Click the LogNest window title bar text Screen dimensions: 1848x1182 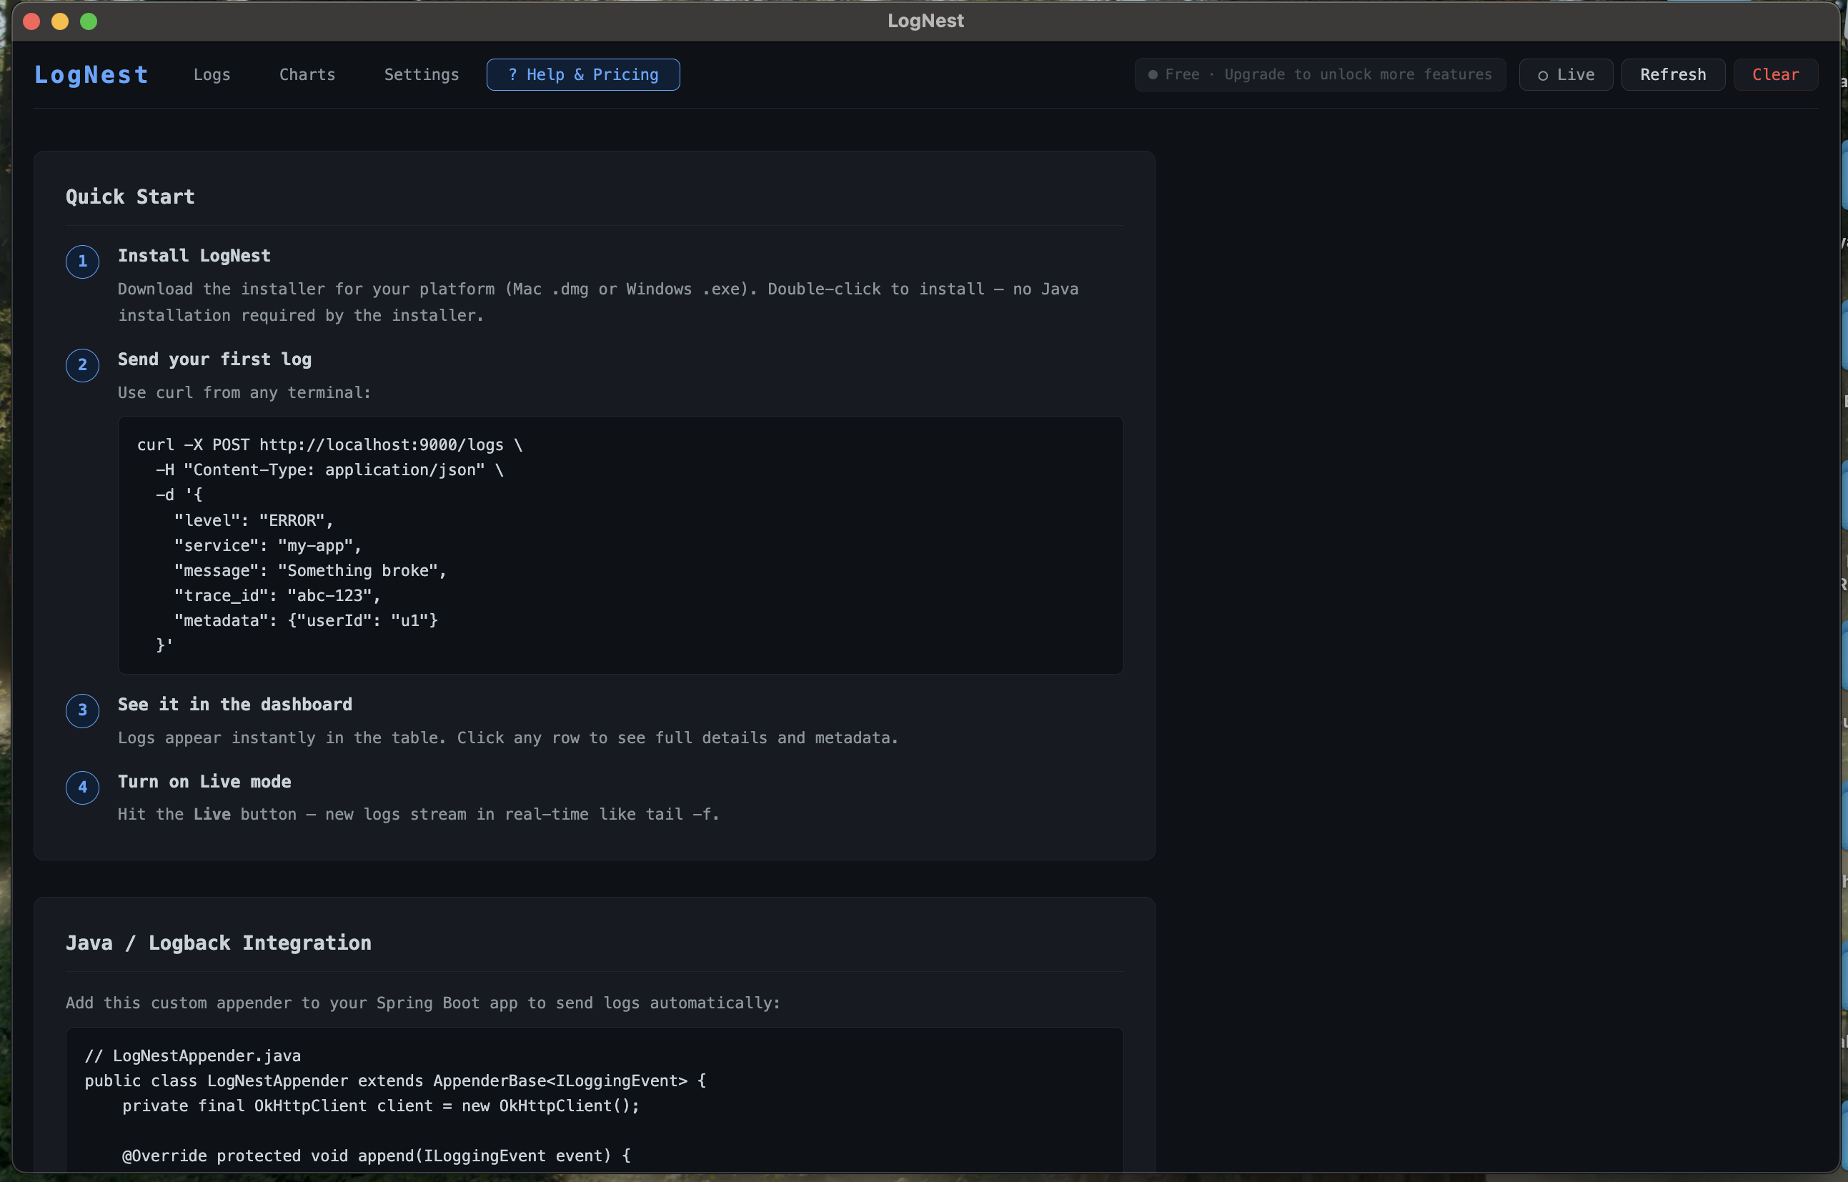[x=925, y=21]
